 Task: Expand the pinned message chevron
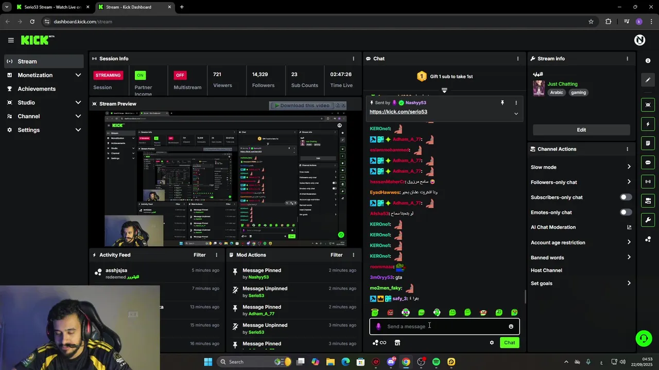point(516,114)
